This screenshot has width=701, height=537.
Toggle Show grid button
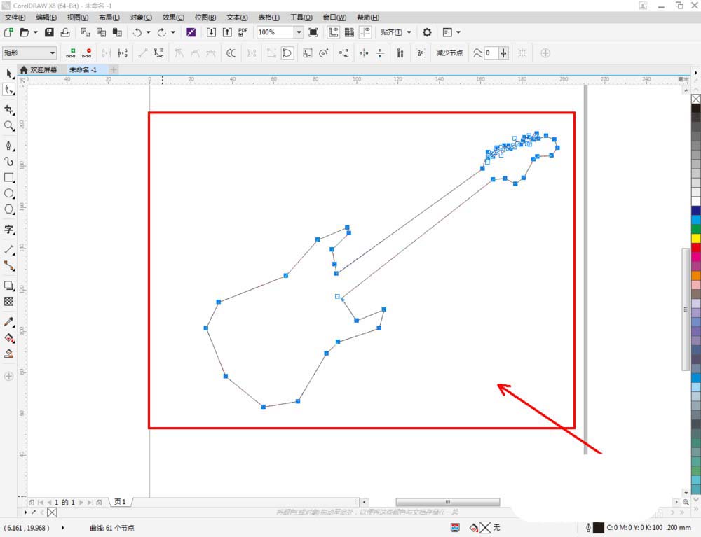pos(350,32)
